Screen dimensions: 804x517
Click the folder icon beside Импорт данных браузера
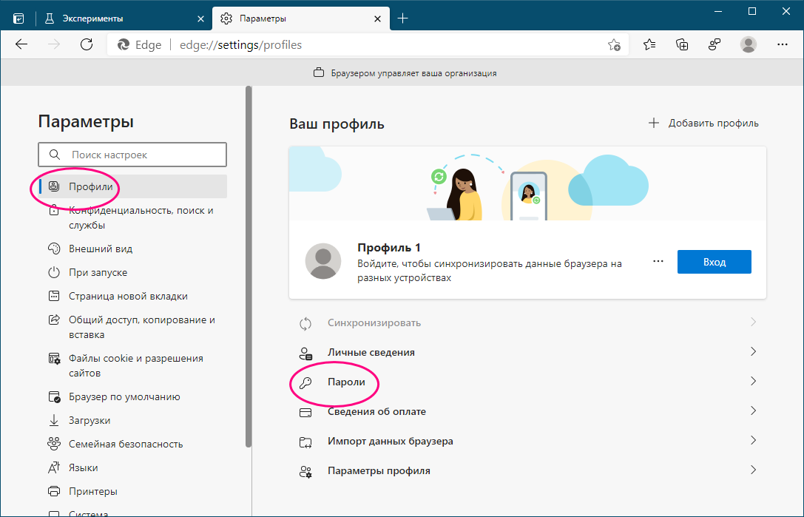tap(305, 442)
